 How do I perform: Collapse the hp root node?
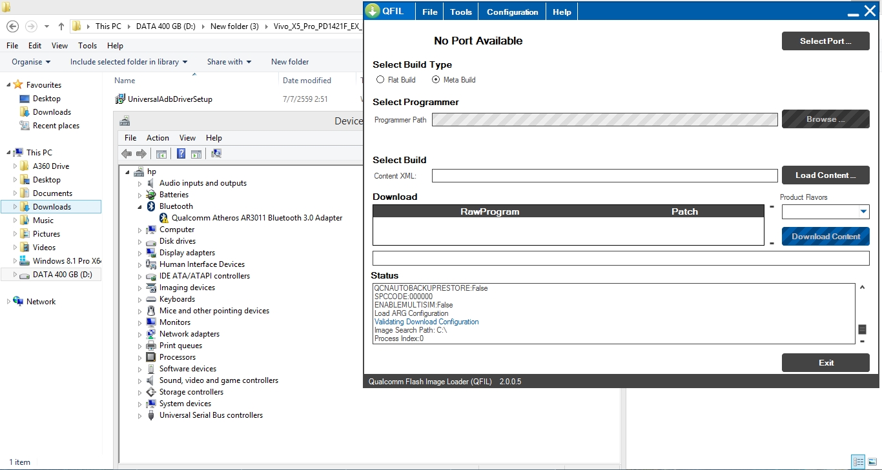(127, 172)
